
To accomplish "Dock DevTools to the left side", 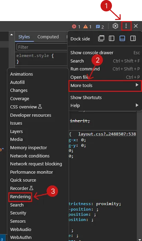I will pos(112,38).
